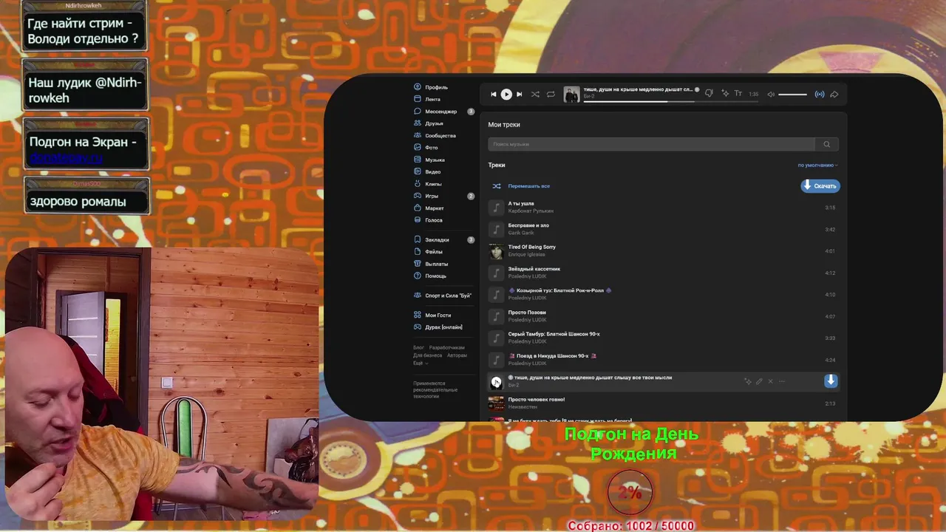The height and width of the screenshot is (532, 946).
Task: Adjust the volume slider
Action: (792, 95)
